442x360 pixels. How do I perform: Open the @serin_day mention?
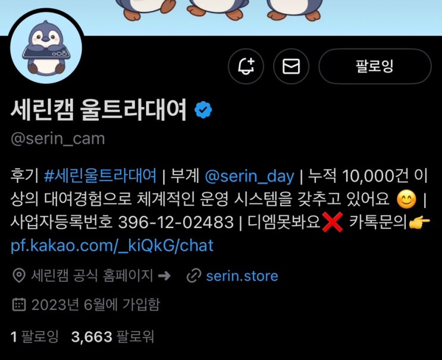[x=249, y=176]
